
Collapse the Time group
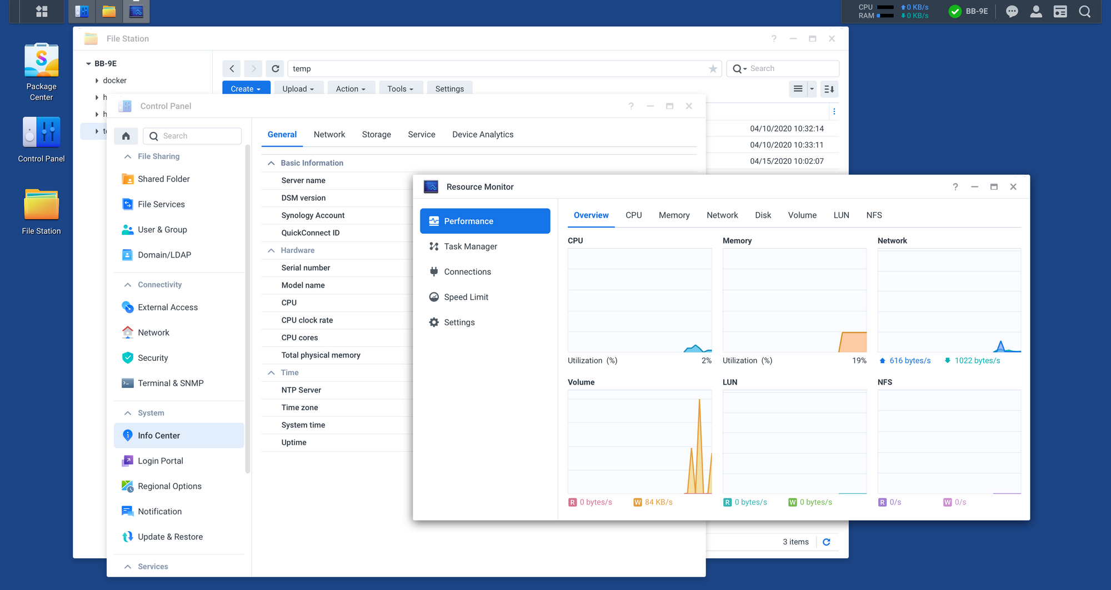click(271, 372)
